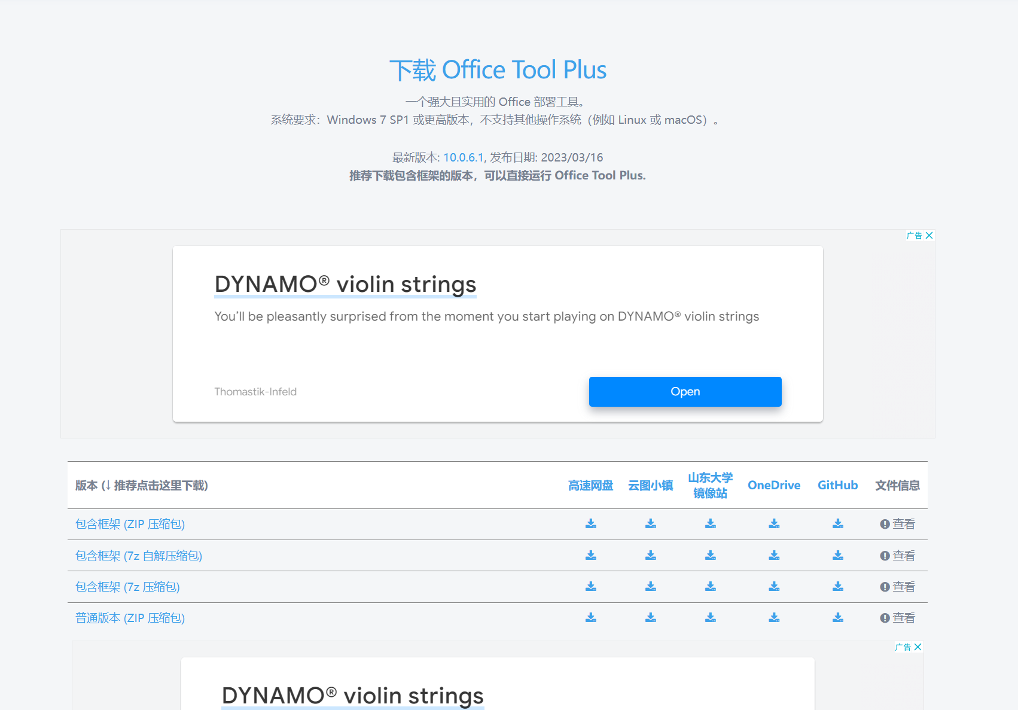
Task: Click 包含框架 (ZIP 压缩包) link
Action: 130,524
